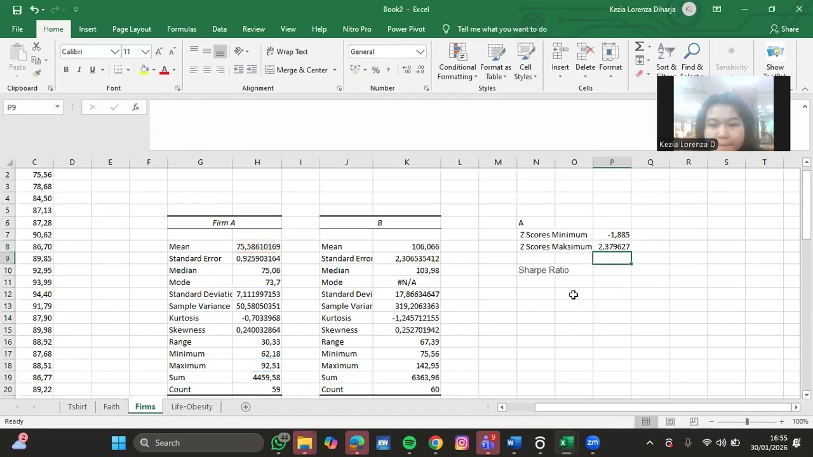The height and width of the screenshot is (457, 813).
Task: Toggle Italic formatting
Action: pos(79,70)
